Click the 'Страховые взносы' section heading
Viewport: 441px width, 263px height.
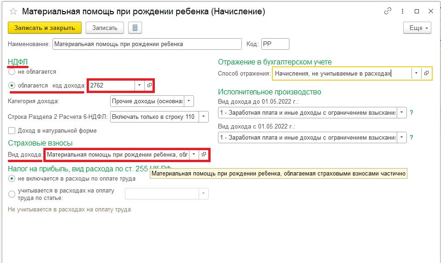(40, 143)
